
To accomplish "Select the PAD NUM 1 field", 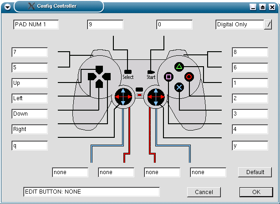I will coord(36,24).
